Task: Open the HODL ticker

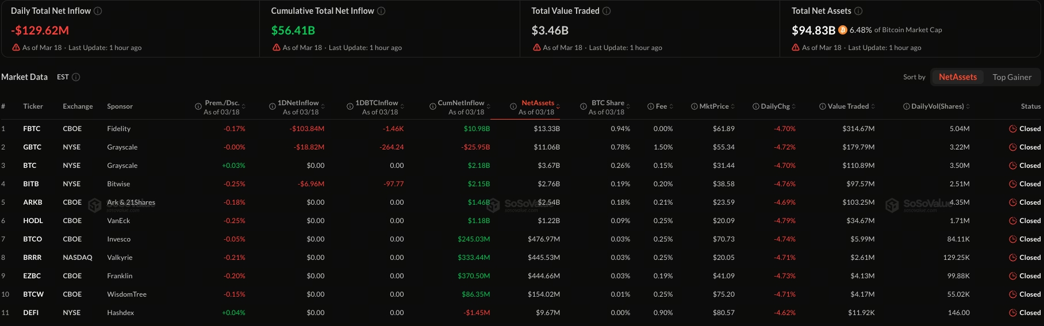Action: tap(33, 221)
